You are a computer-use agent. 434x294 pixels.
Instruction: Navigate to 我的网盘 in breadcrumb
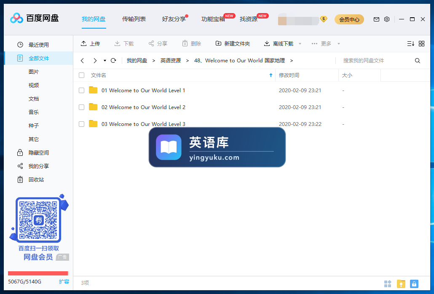137,61
